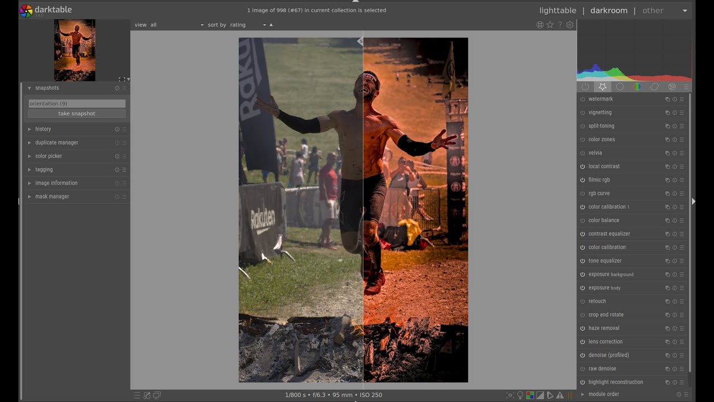Turn on the velvia module
714x402 pixels.
(582, 153)
